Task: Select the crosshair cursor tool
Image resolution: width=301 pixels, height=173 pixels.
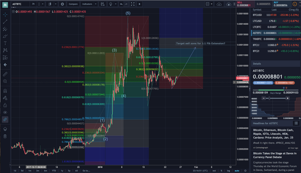Action: click(5, 15)
